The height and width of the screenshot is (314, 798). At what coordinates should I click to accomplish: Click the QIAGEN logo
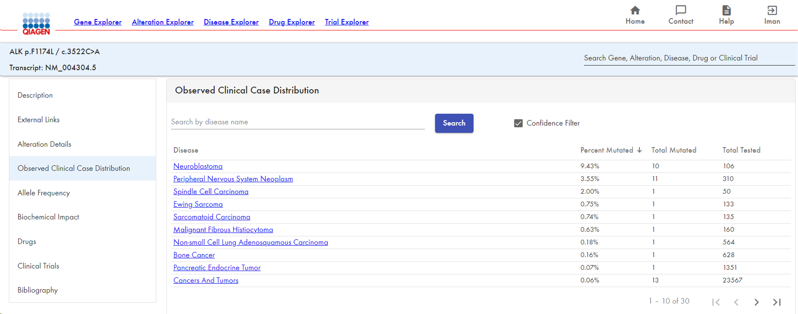point(36,24)
